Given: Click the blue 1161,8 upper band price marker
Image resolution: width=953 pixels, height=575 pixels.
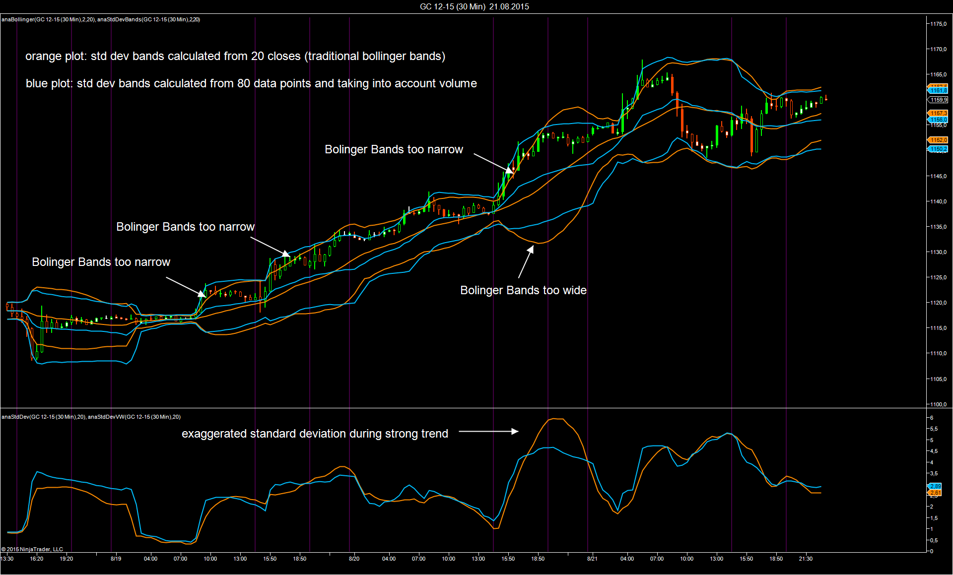Looking at the screenshot, I should 938,91.
